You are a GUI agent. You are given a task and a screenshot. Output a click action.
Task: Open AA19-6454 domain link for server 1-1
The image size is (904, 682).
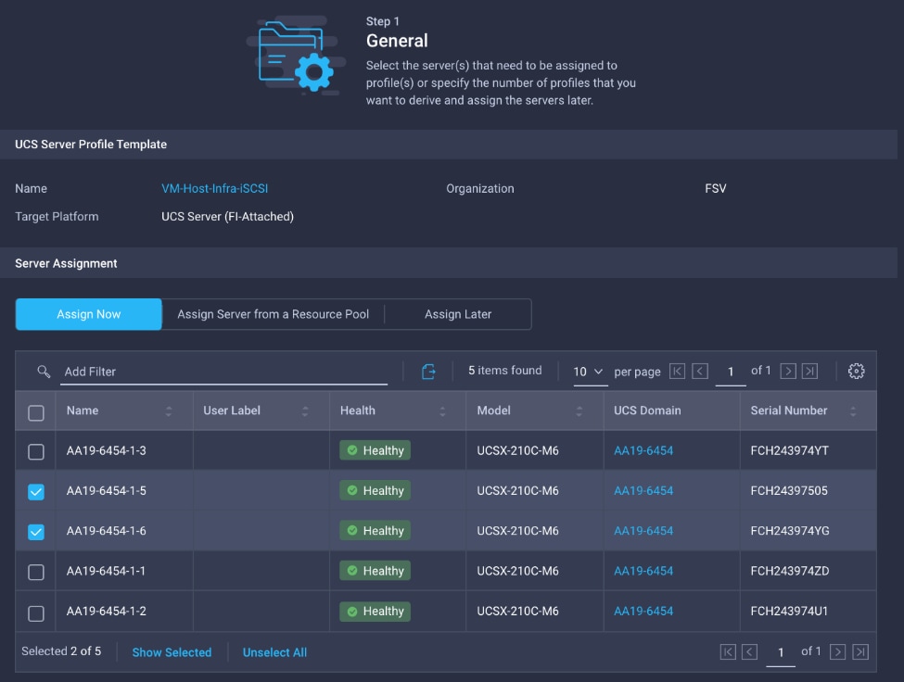(643, 571)
